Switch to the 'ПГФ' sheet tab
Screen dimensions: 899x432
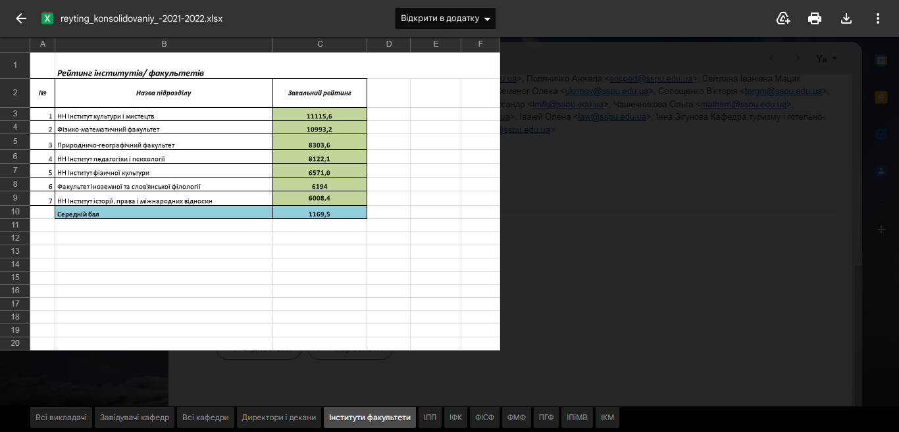click(546, 418)
